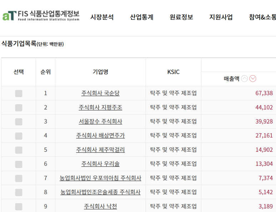Image resolution: width=276 pixels, height=212 pixels.
Task: Click KSIC cell in 주식회사 낙천 row
Action: click(174, 206)
